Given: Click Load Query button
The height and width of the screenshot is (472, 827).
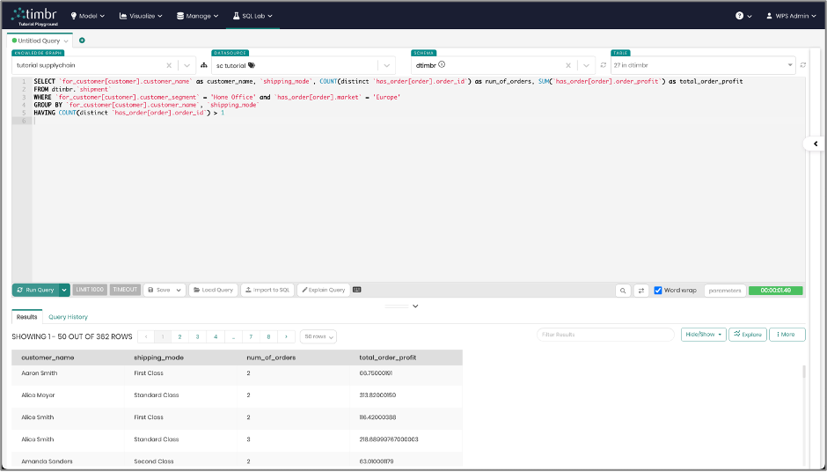Looking at the screenshot, I should [213, 290].
